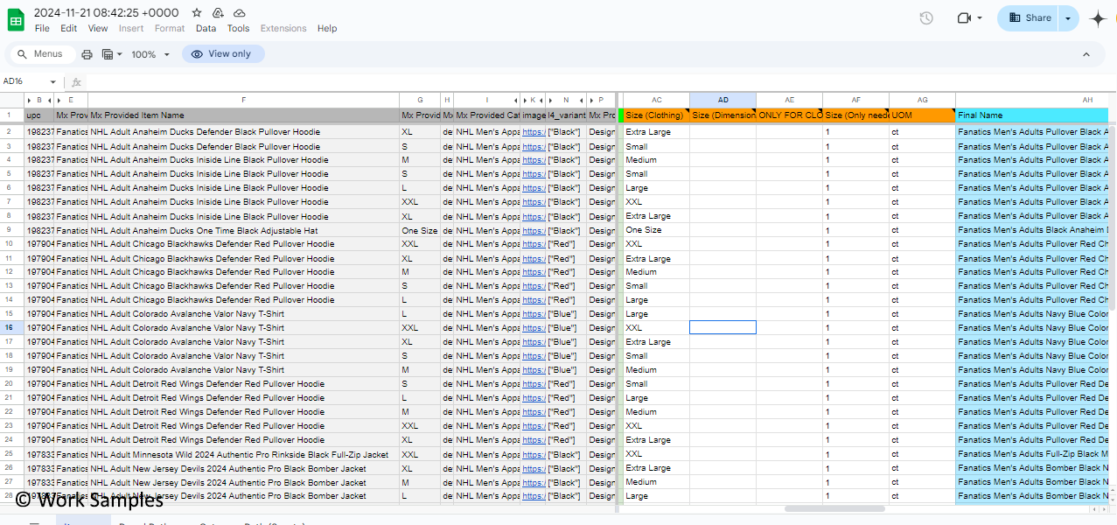The height and width of the screenshot is (525, 1117).
Task: Click the Share button
Action: coord(1030,18)
